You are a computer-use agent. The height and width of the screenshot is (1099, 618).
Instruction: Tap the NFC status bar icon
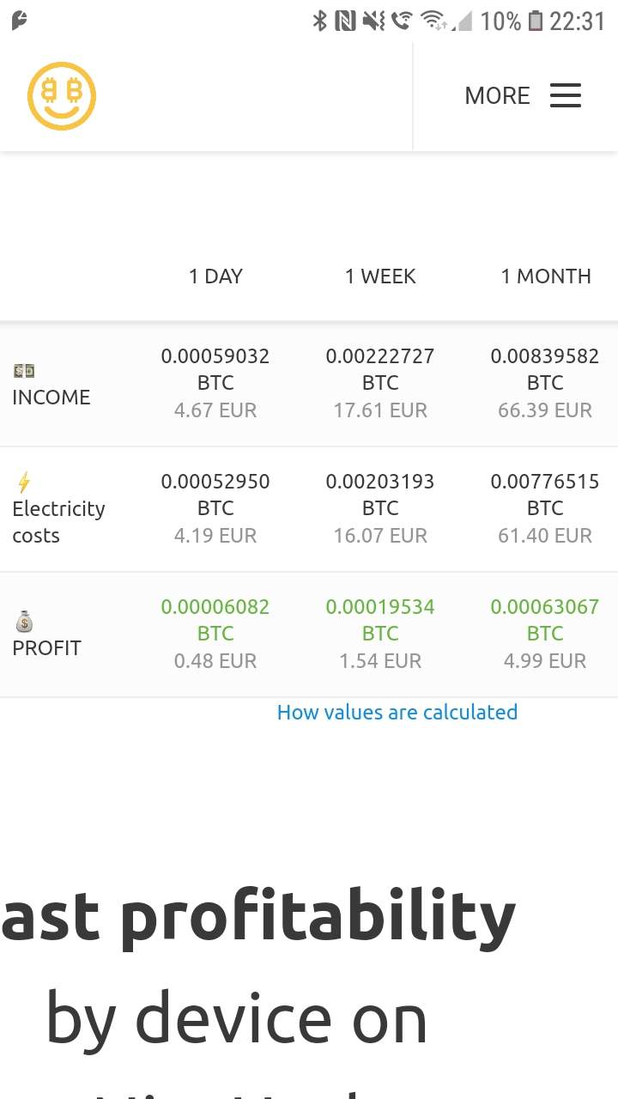345,21
